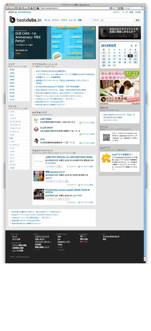Screen dimensions: 151x331
Task: Click the ユーザー登録 registration link
Action: [x=128, y=12]
